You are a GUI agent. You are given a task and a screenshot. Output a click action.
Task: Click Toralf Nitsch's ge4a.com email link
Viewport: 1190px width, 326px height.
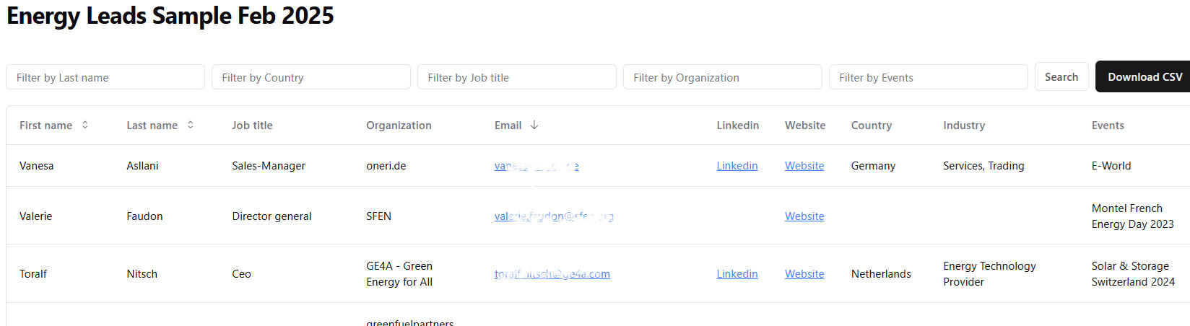coord(552,274)
